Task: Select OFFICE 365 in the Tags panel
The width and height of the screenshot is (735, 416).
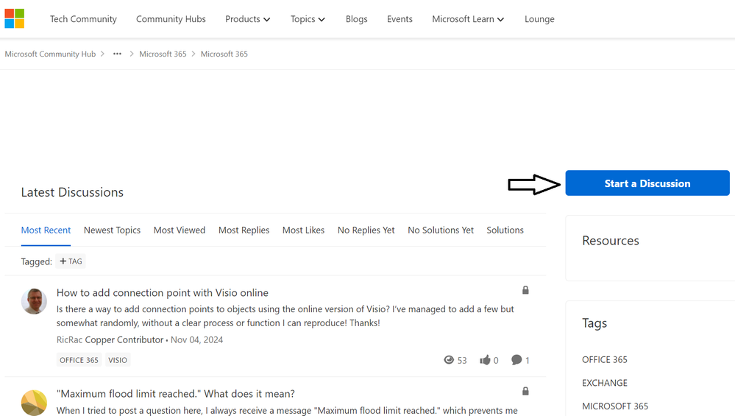Action: [605, 360]
